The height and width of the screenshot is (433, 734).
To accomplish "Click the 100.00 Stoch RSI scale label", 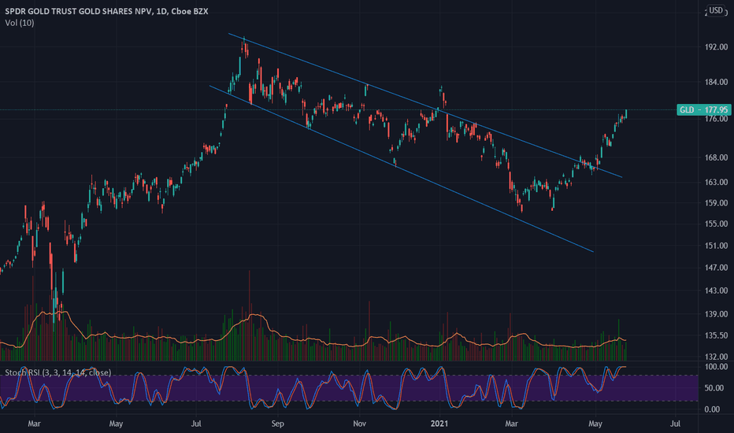I will 716,367.
